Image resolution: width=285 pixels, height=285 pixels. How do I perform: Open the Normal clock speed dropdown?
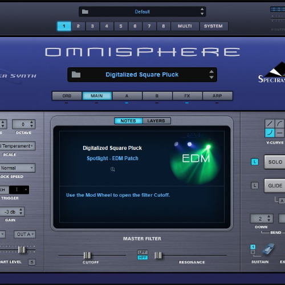[18, 168]
